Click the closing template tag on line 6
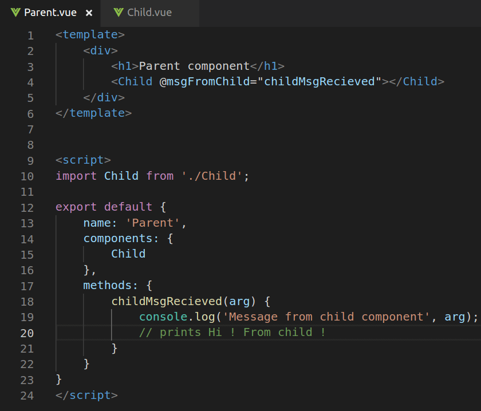 [93, 113]
